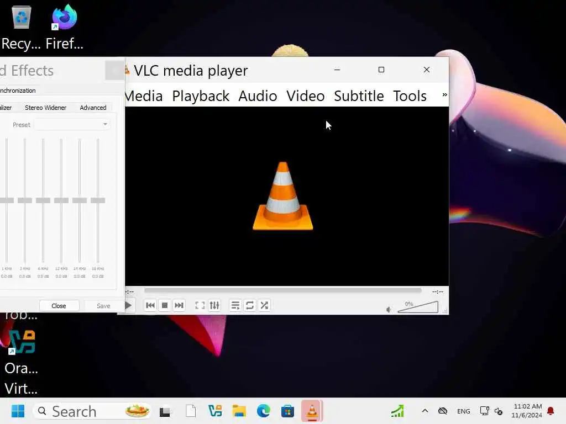
Task: Open VirtualBox from the taskbar
Action: click(215, 411)
